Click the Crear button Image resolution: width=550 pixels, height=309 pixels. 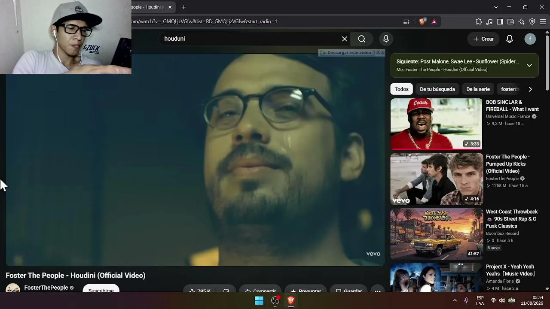tap(483, 39)
